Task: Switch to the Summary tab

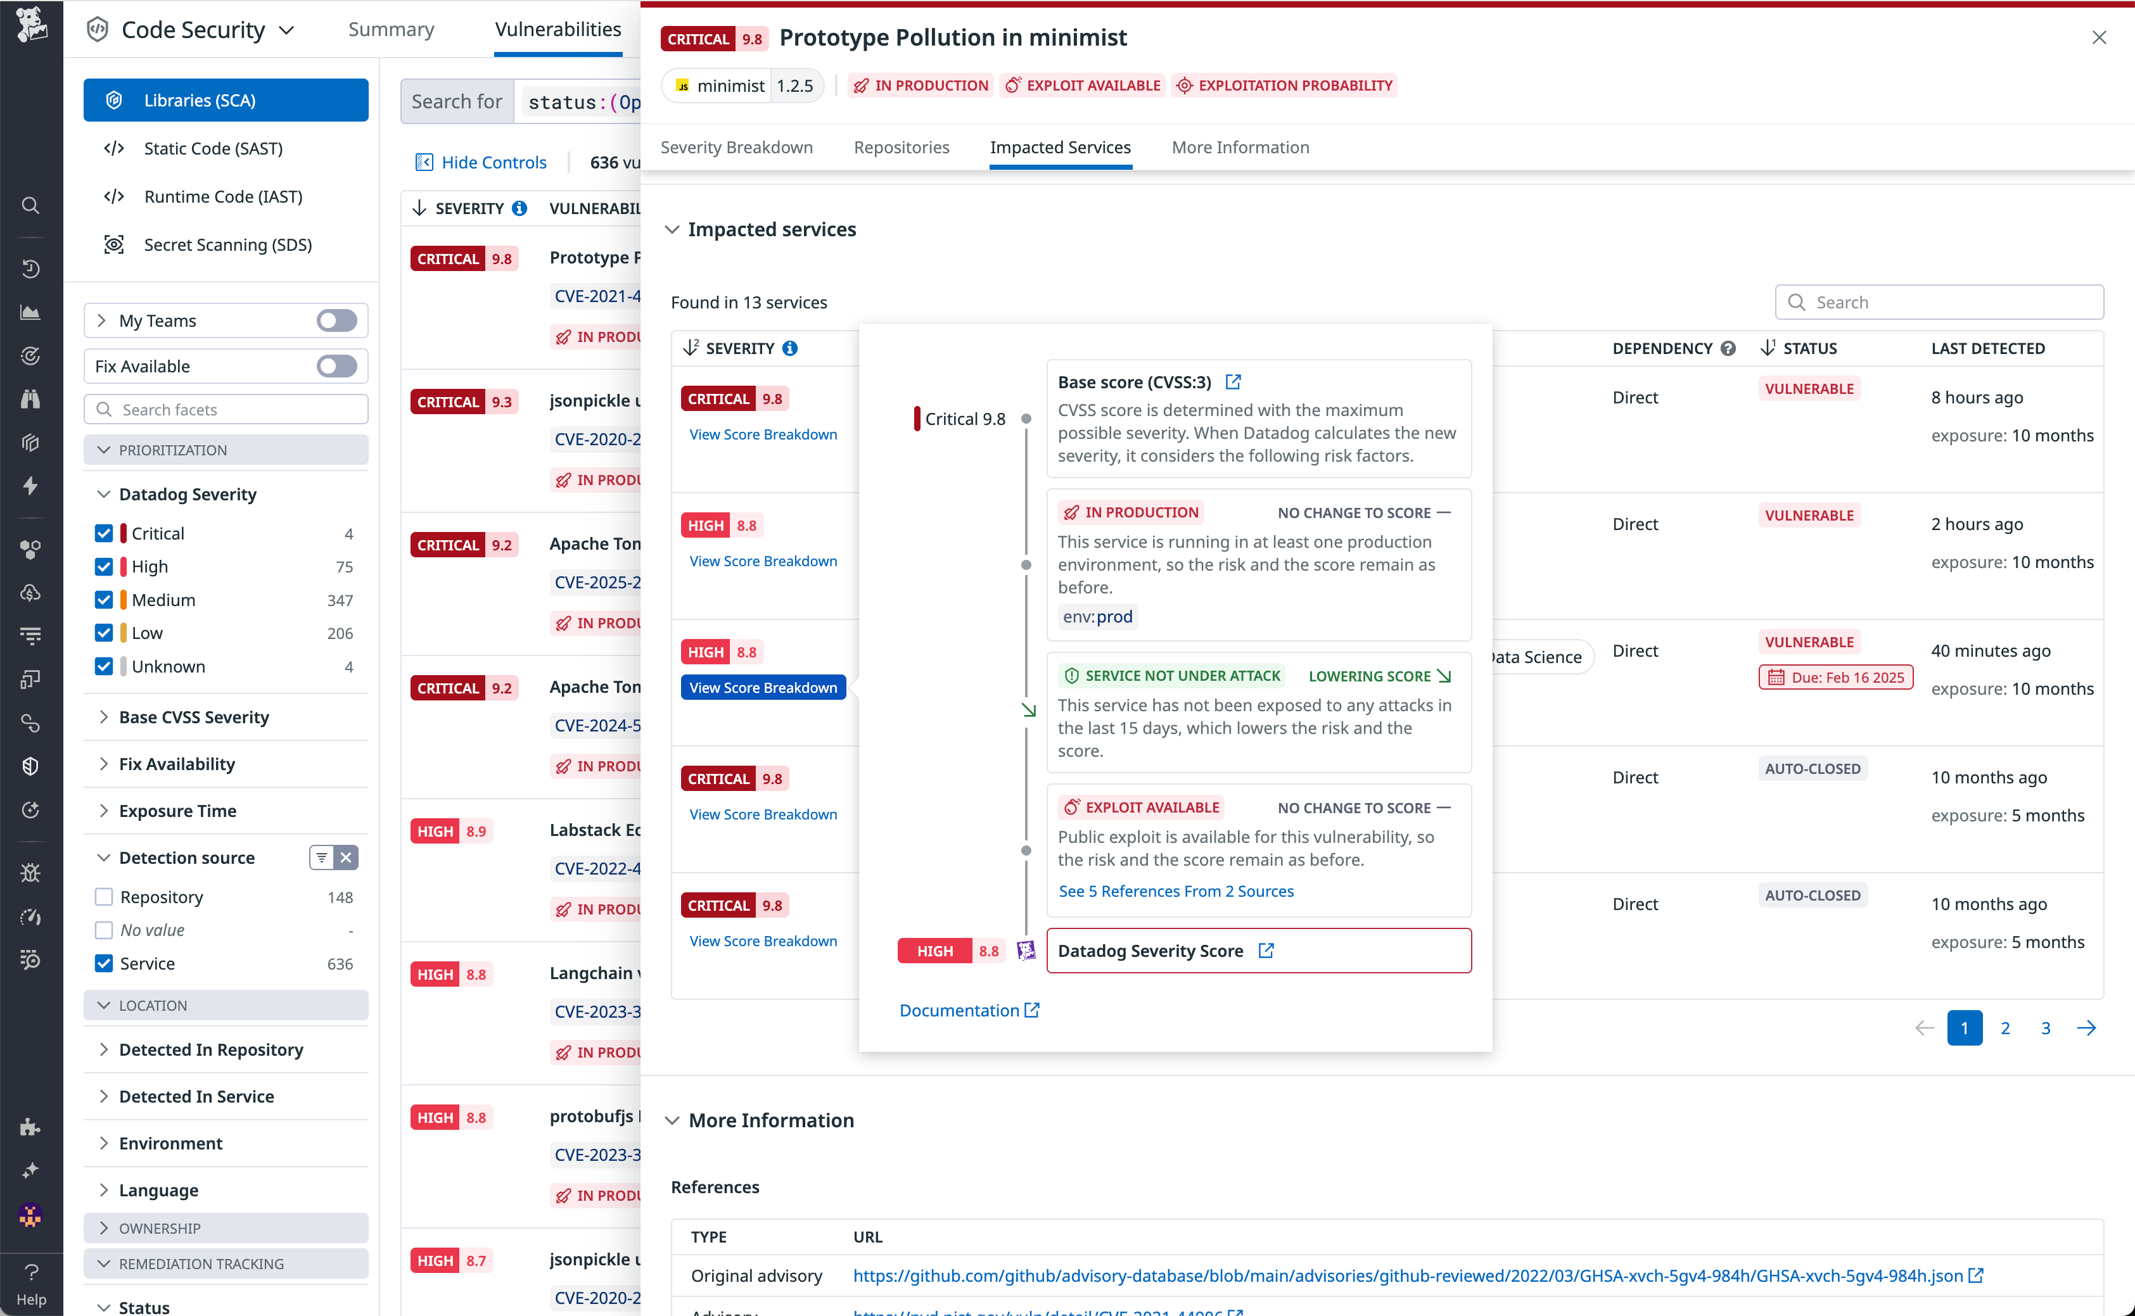Action: click(x=391, y=28)
